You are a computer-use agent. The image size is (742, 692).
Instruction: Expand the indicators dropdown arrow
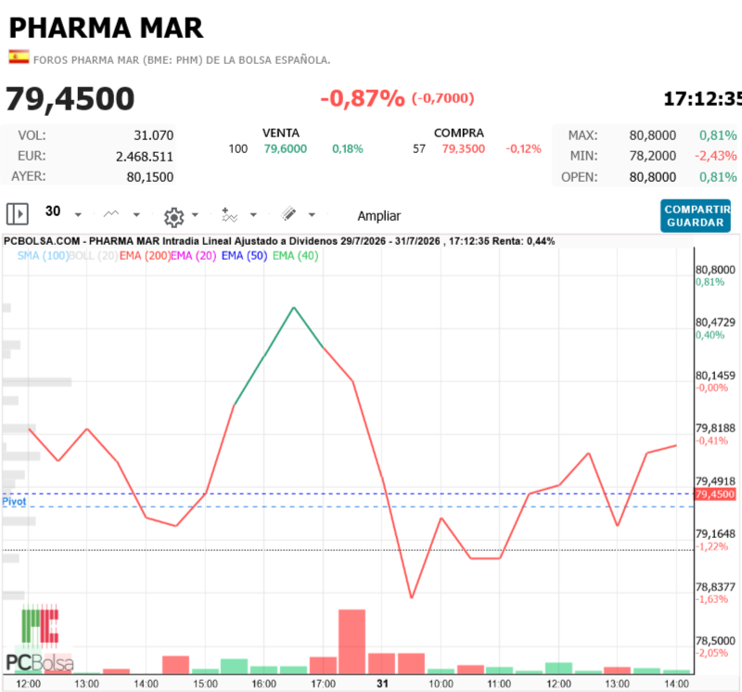pos(253,215)
